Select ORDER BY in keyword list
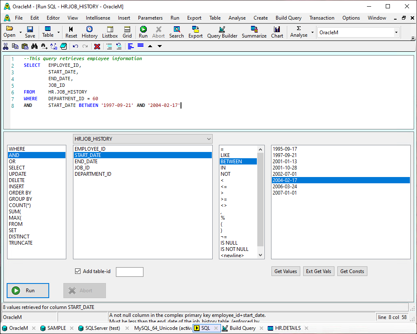417x334 pixels. [37, 192]
